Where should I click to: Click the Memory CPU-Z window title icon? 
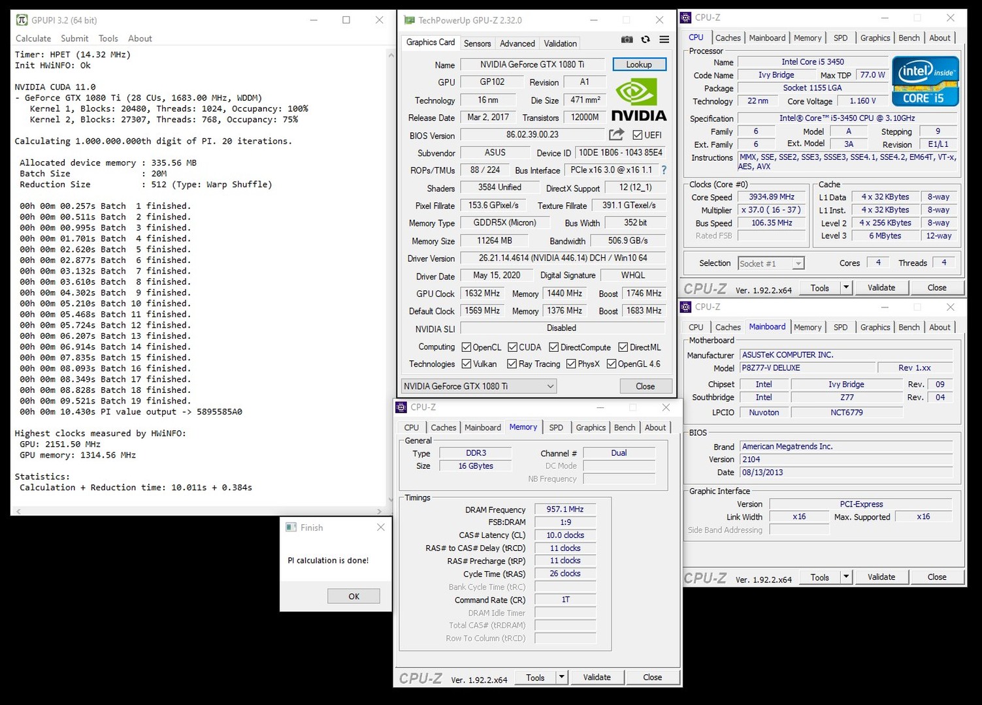(x=401, y=407)
